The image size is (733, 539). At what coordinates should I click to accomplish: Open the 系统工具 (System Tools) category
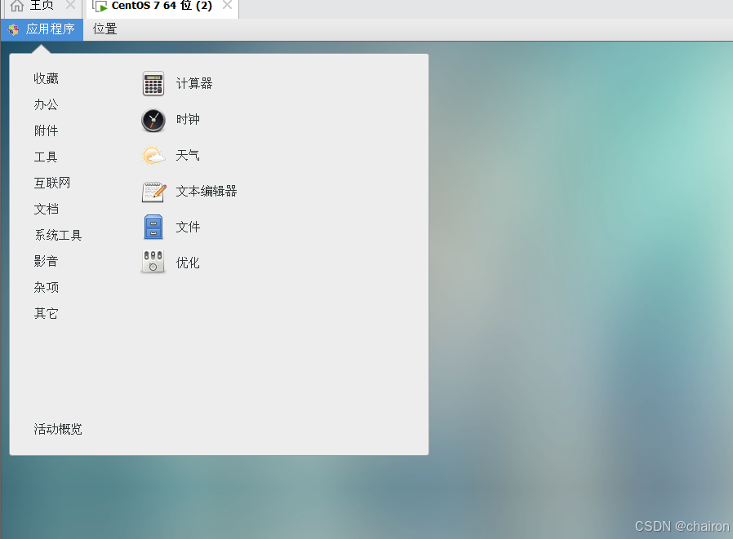(x=57, y=235)
